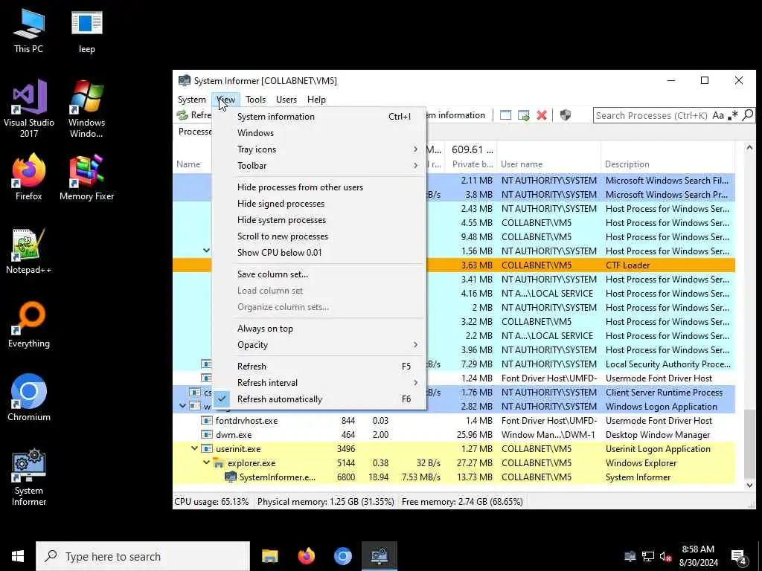Screen dimensions: 762x571
Task: Select the CTF Loader row
Action: [454, 265]
